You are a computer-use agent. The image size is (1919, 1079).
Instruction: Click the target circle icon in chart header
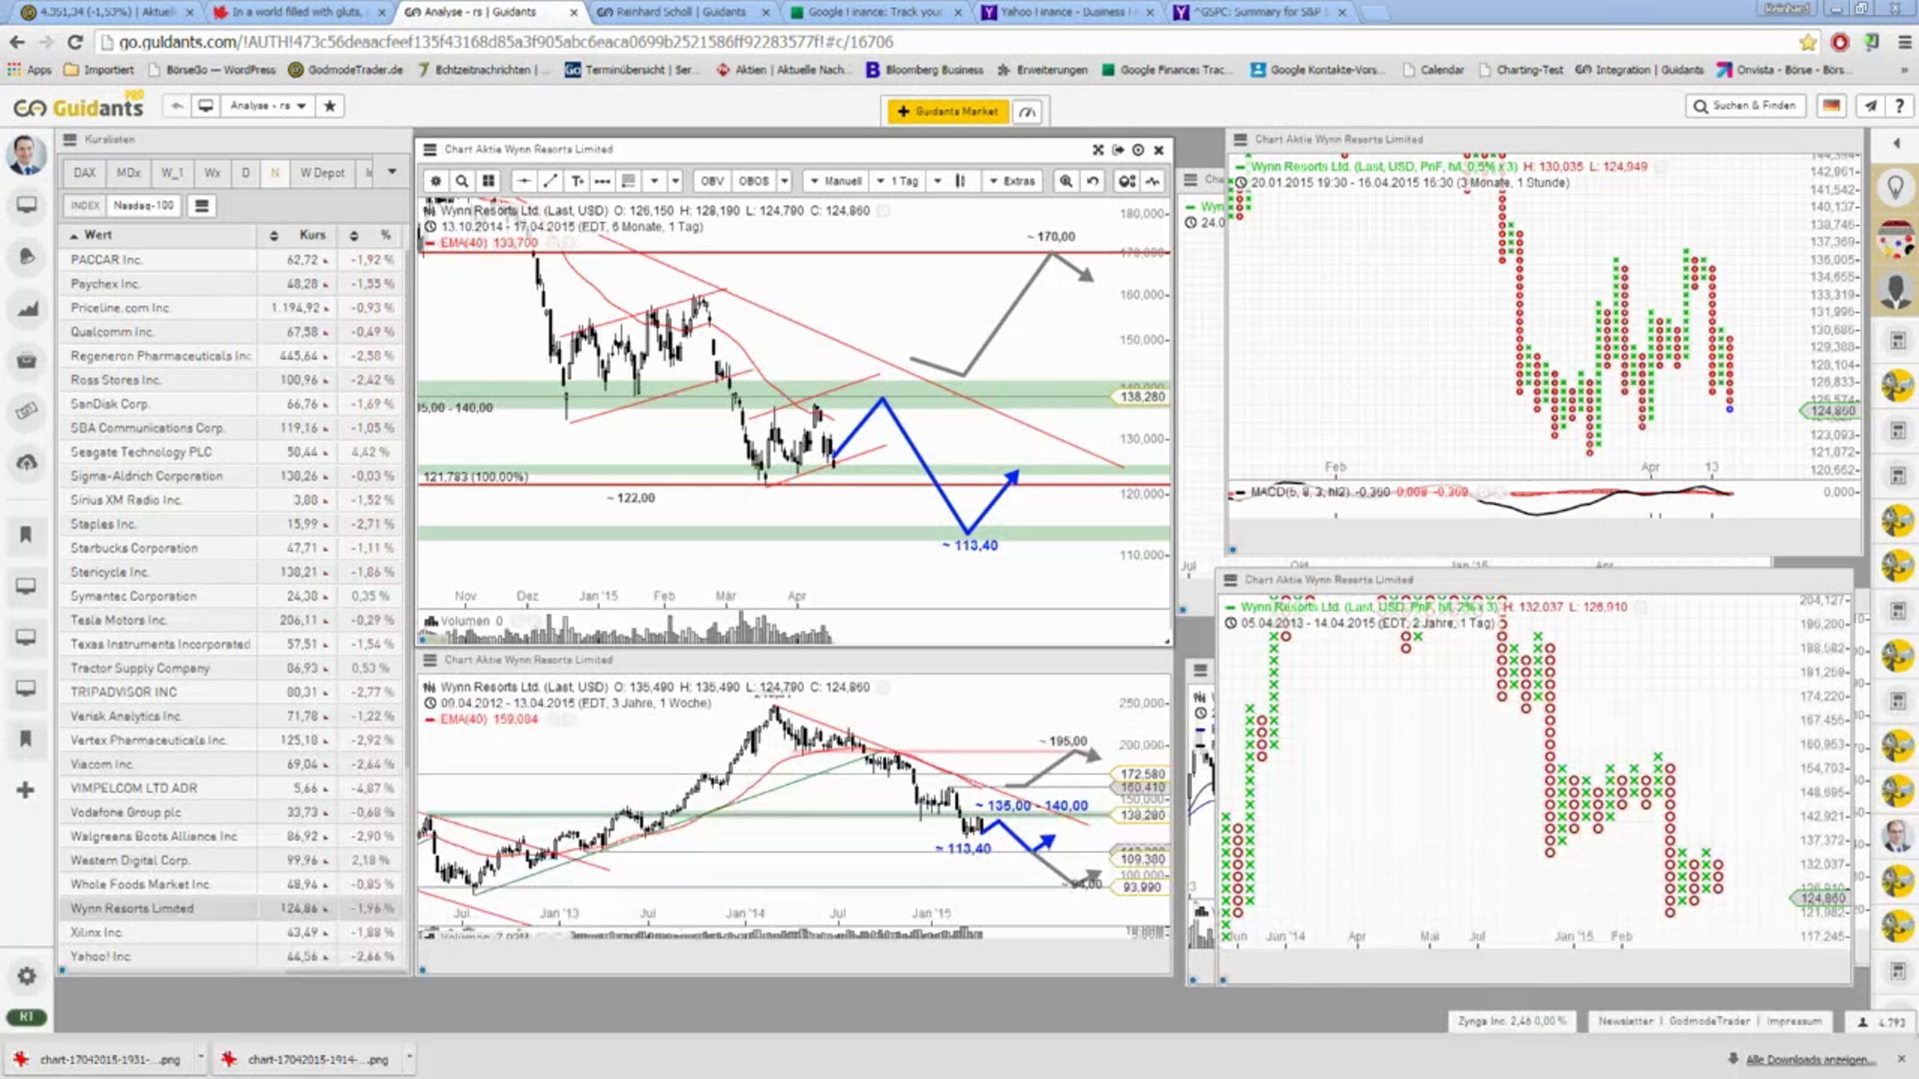(1138, 149)
